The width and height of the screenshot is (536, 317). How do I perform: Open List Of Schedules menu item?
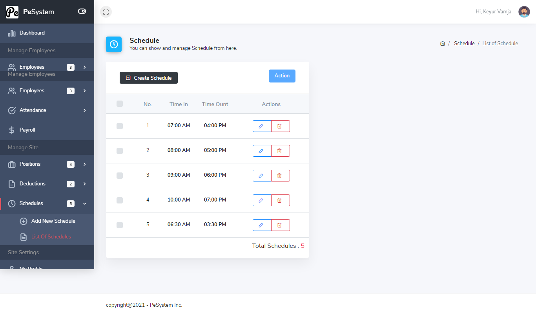tap(52, 236)
